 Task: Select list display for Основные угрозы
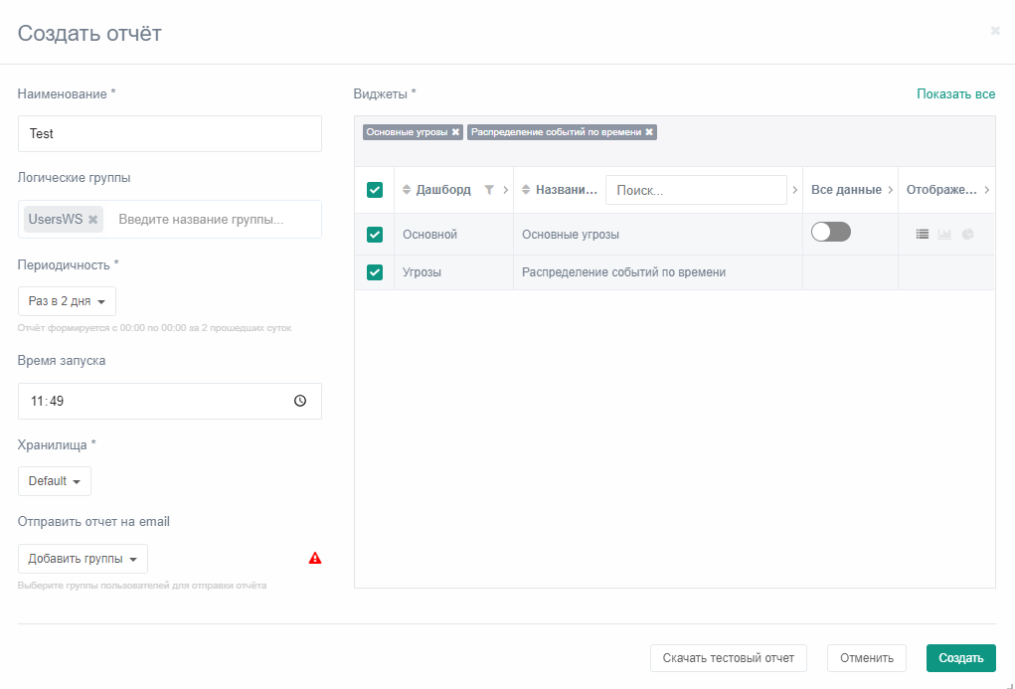click(923, 235)
